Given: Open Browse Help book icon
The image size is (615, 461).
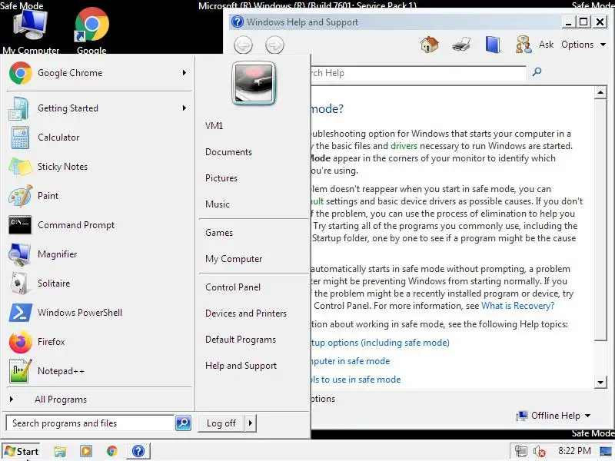Looking at the screenshot, I should click(493, 45).
